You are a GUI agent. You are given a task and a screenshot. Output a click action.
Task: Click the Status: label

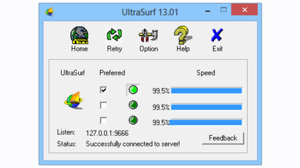click(x=67, y=144)
